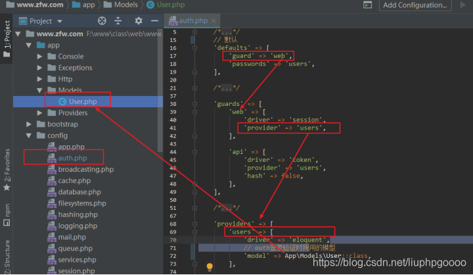Toggle code fold at line 44 api
Viewport: 473px width, 275px height.
(x=195, y=152)
